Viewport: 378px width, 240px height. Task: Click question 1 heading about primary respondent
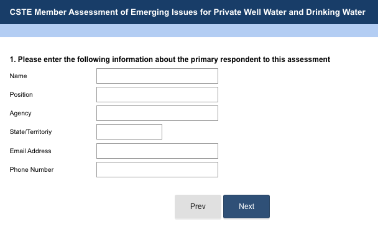click(x=170, y=60)
